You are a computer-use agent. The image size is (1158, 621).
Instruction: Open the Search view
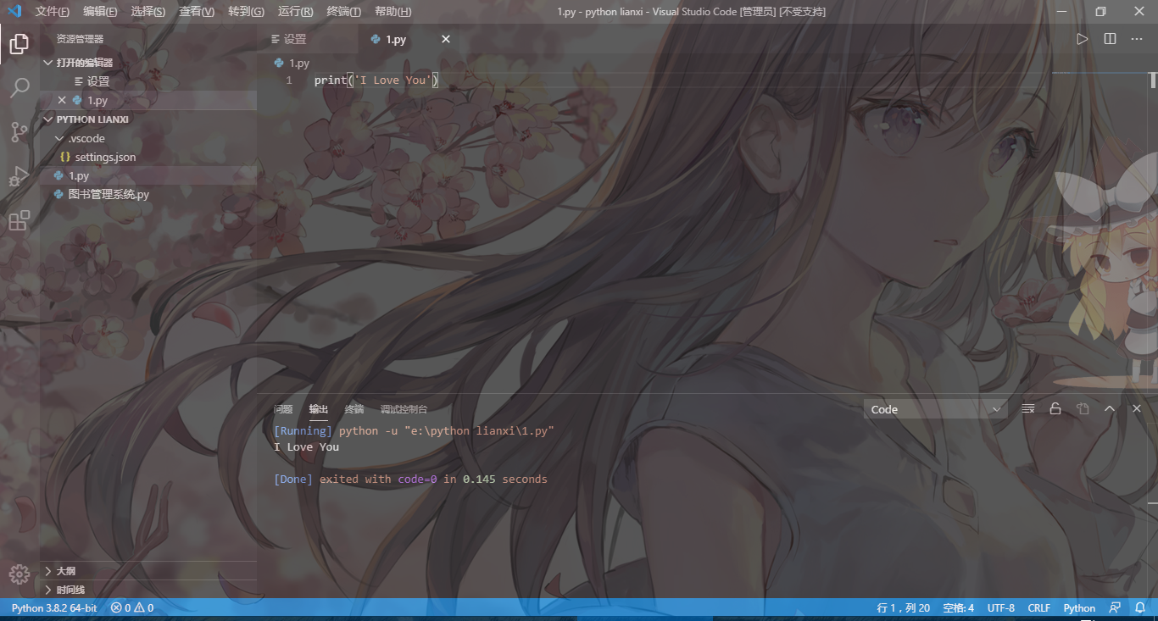(x=19, y=87)
